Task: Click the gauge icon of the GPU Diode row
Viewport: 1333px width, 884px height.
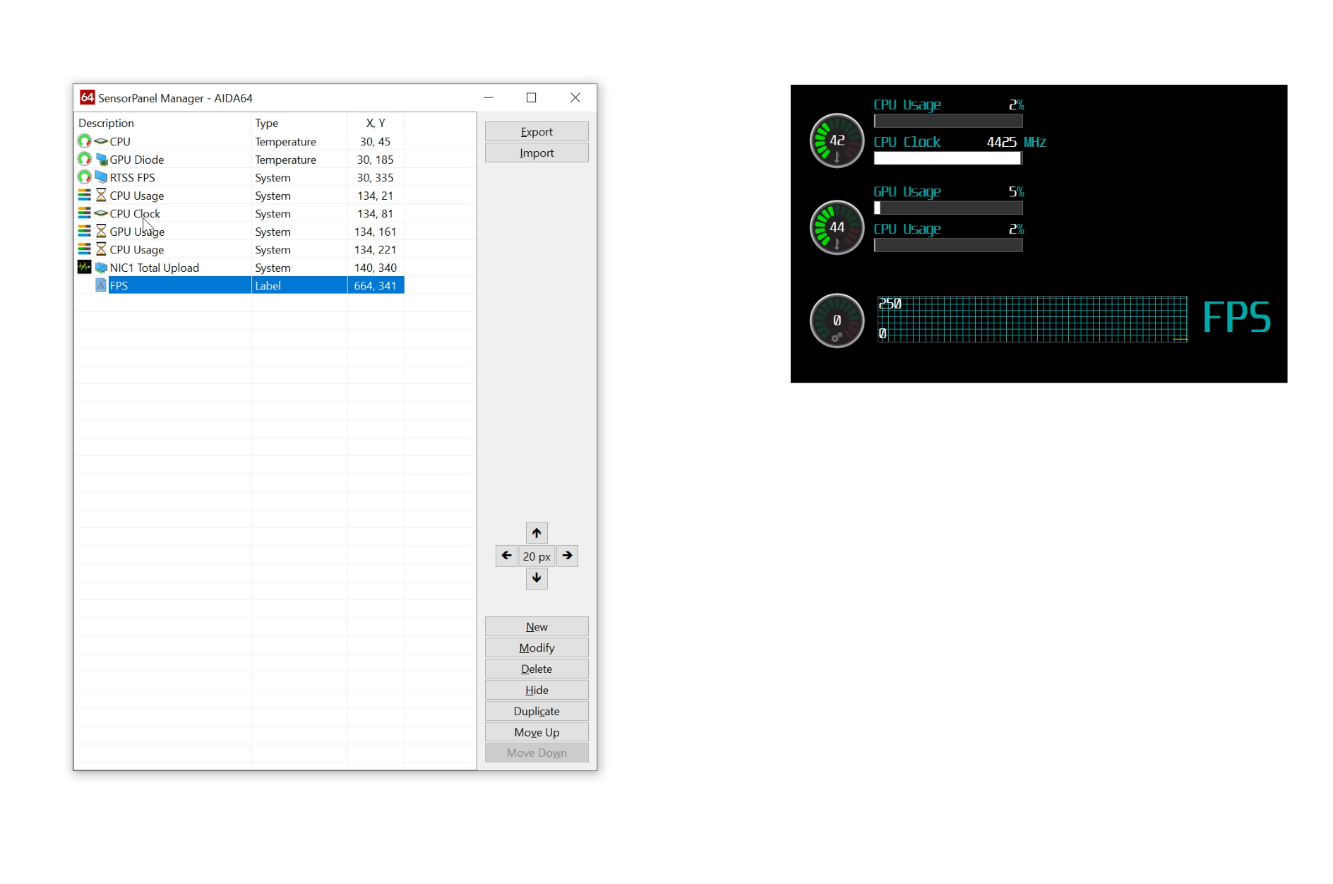Action: pos(85,159)
